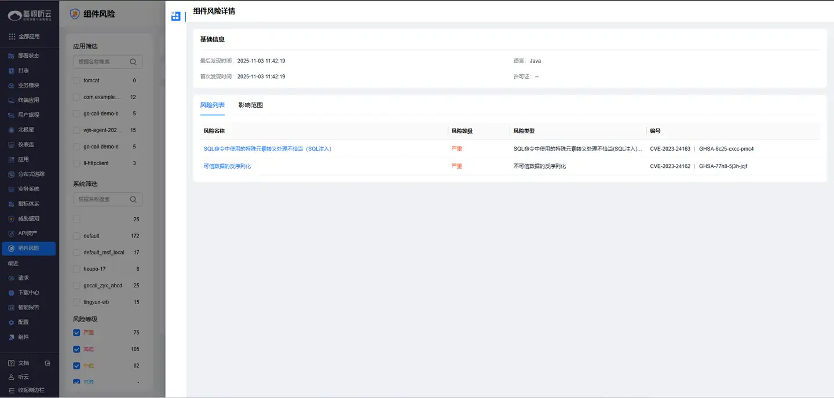Check the tomcat application filter checkbox
The height and width of the screenshot is (398, 834).
click(x=76, y=81)
